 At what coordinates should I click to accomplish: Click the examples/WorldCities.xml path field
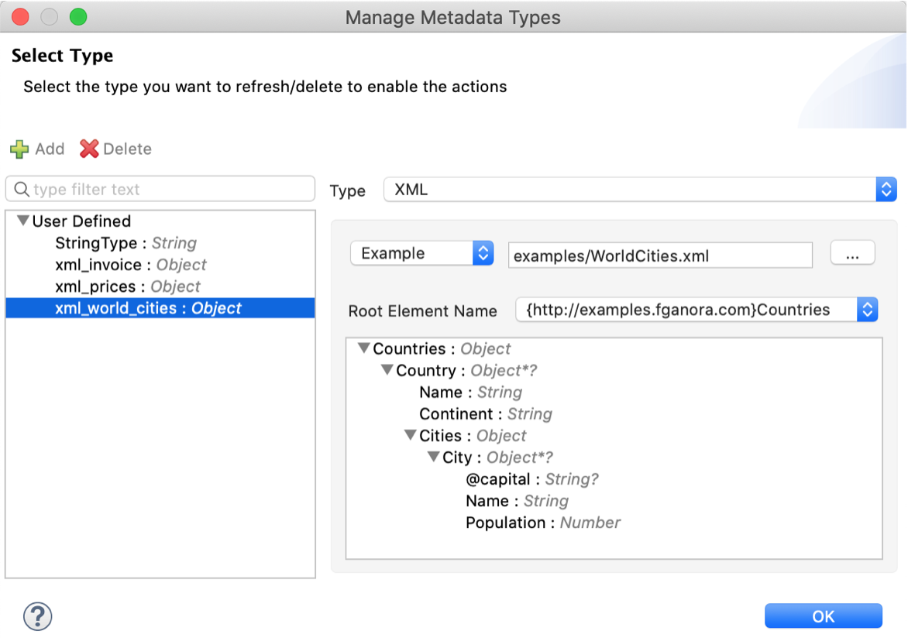point(659,255)
